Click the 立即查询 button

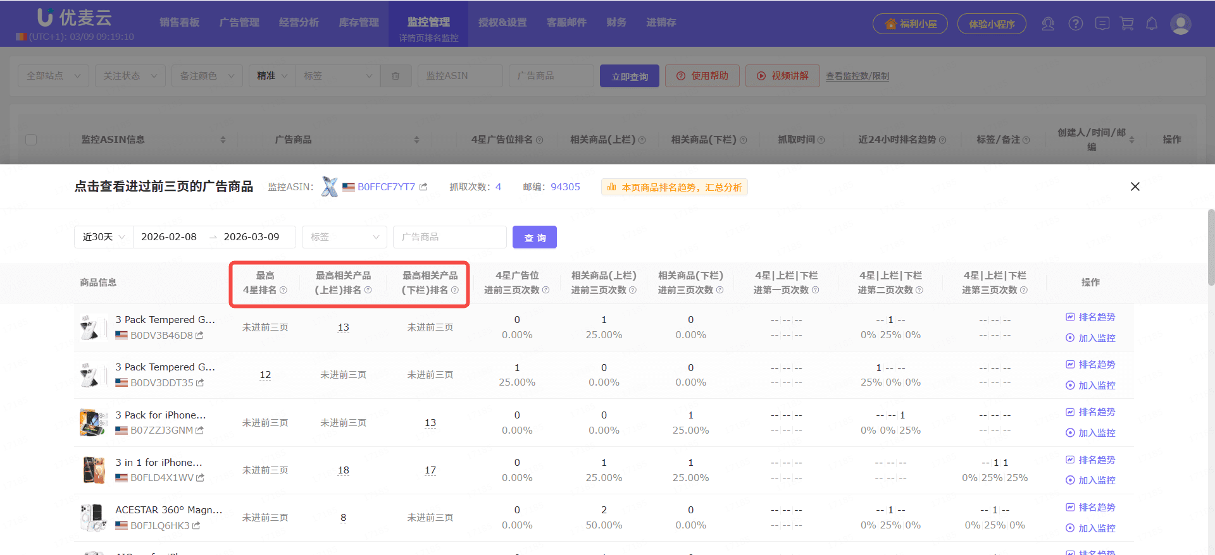(630, 76)
